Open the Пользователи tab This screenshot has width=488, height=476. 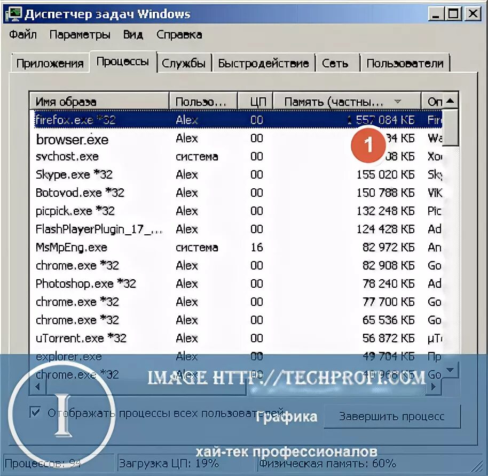[405, 63]
